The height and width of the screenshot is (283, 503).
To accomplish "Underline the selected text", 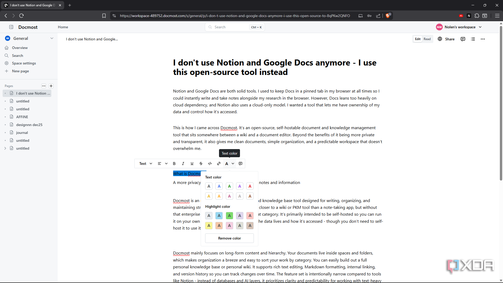I will click(192, 164).
